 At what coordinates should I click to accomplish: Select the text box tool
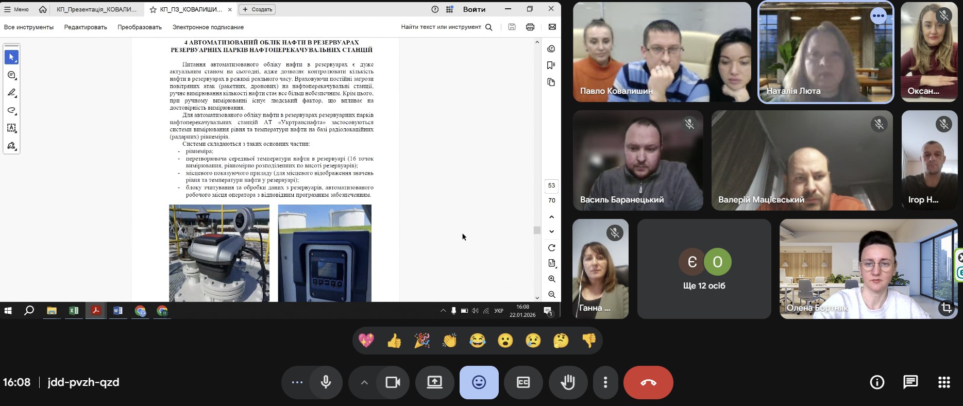tap(11, 128)
